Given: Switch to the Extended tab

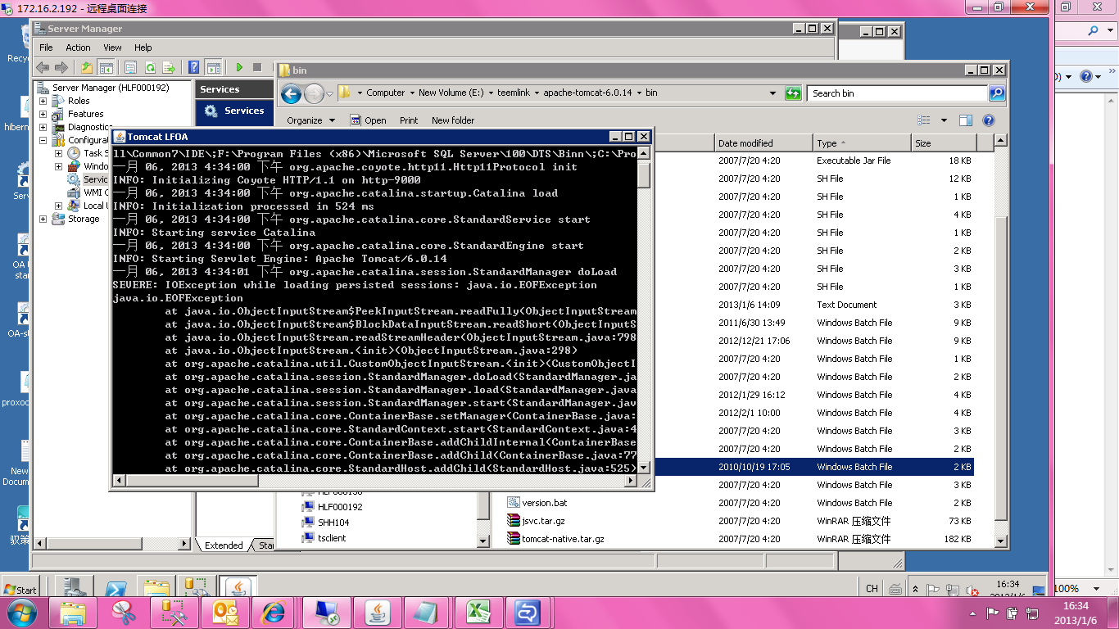Looking at the screenshot, I should [x=224, y=545].
